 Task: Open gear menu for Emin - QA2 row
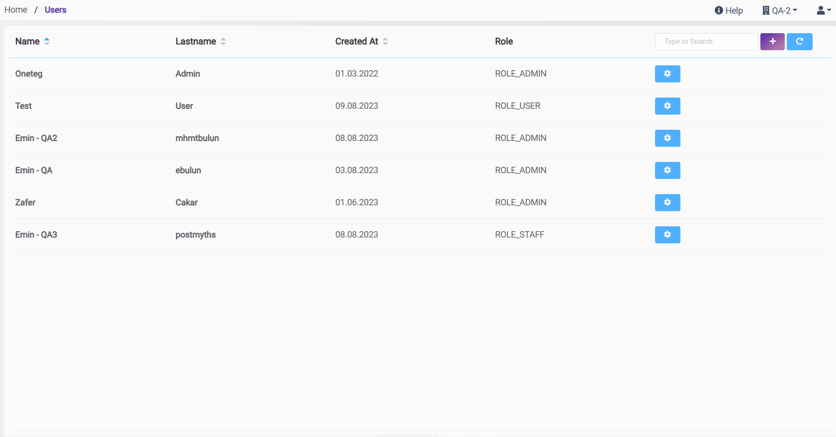point(667,138)
